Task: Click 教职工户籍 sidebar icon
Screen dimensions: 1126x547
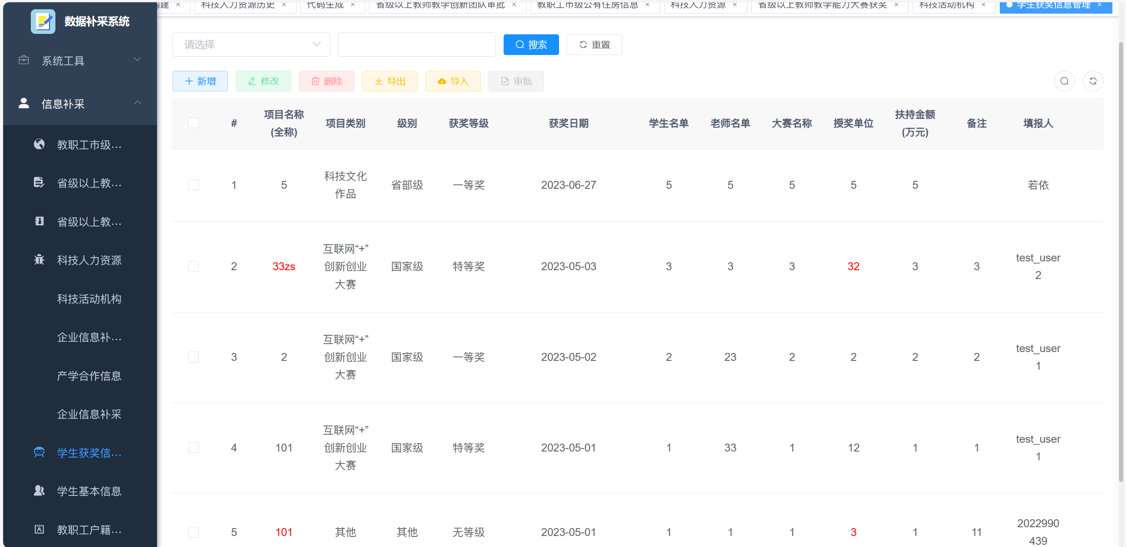Action: click(39, 529)
